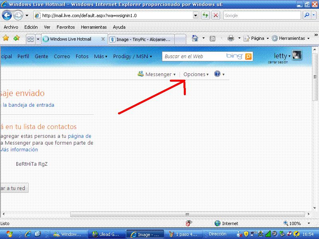Click the Internet Explorer quick launch icon

pyautogui.click(x=28, y=234)
